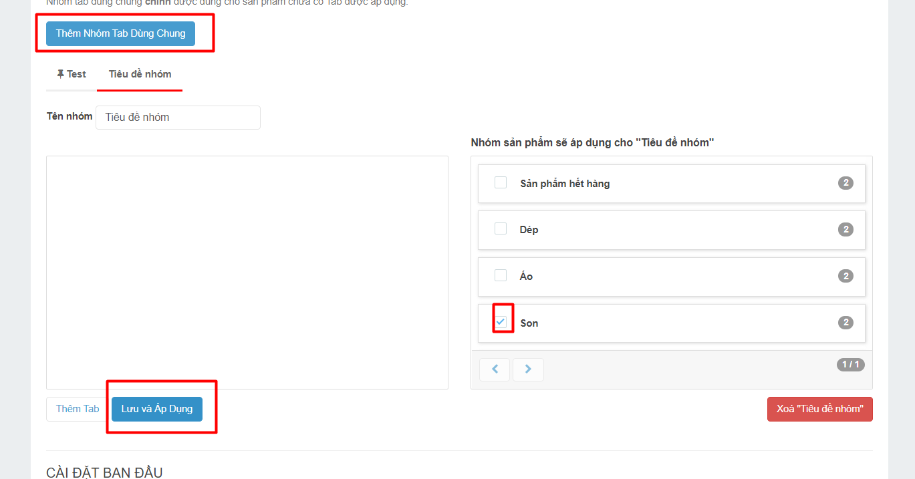
Task: Enable the Dép product group checkbox
Action: pos(500,228)
